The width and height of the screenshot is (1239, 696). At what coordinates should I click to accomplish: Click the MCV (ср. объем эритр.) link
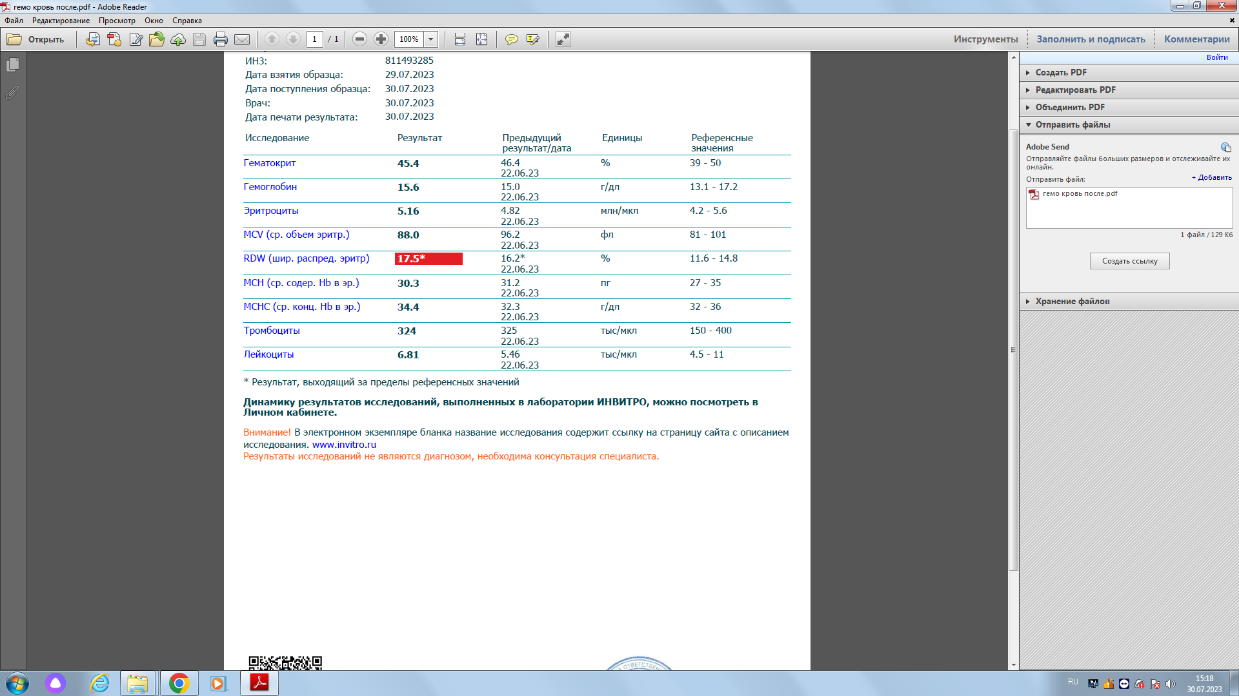296,235
